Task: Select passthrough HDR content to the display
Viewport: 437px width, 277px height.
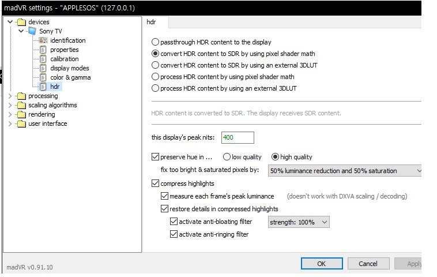Action: click(155, 42)
